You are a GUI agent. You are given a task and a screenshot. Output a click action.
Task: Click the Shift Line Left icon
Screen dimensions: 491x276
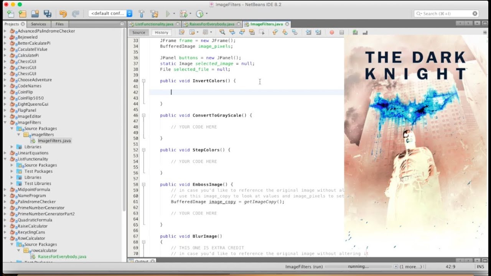tap(308, 33)
